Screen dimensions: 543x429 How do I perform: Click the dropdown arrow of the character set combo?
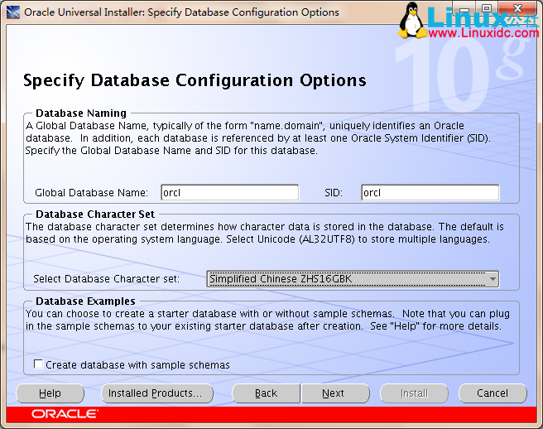pos(493,279)
